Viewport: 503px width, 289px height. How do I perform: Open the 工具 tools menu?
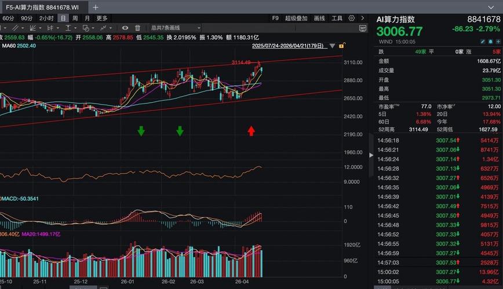pyautogui.click(x=337, y=18)
